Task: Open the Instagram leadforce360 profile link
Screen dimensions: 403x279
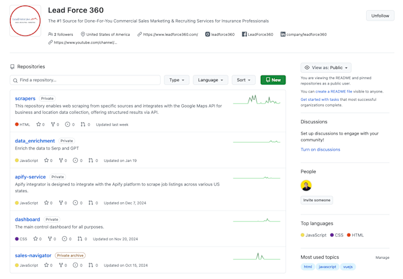Action: [x=220, y=34]
